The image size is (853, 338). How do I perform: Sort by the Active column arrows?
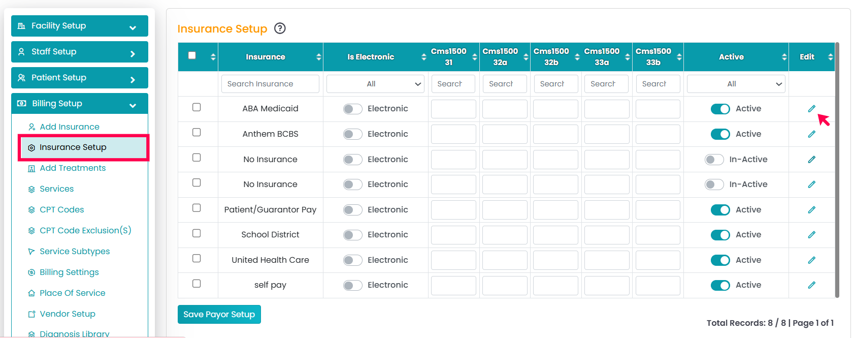784,57
